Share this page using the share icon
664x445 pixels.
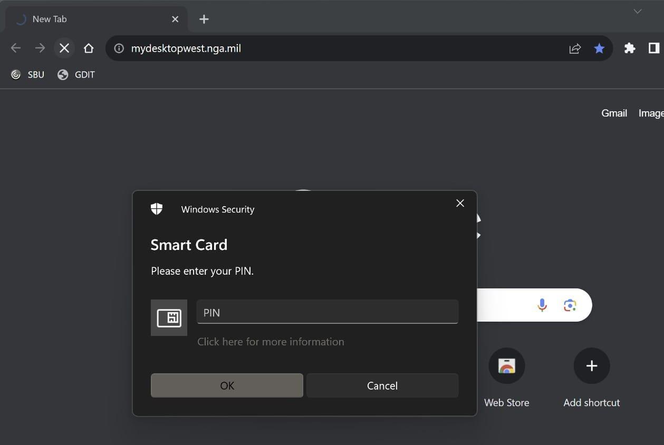click(x=575, y=49)
